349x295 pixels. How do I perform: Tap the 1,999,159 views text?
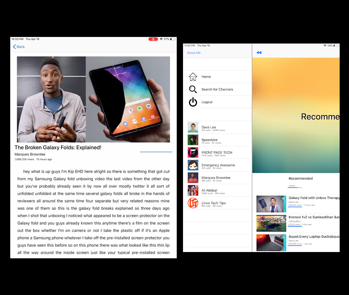coord(24,159)
